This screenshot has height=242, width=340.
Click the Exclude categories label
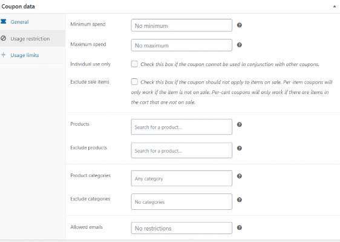tap(90, 199)
